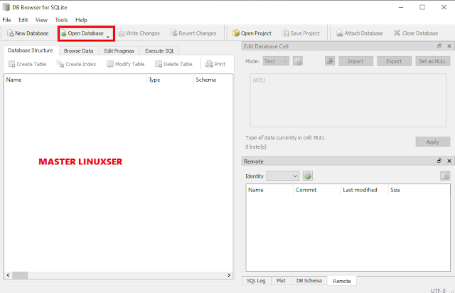Viewport: 455px width, 293px height.
Task: Open the Mode Text dropdown
Action: tap(276, 61)
